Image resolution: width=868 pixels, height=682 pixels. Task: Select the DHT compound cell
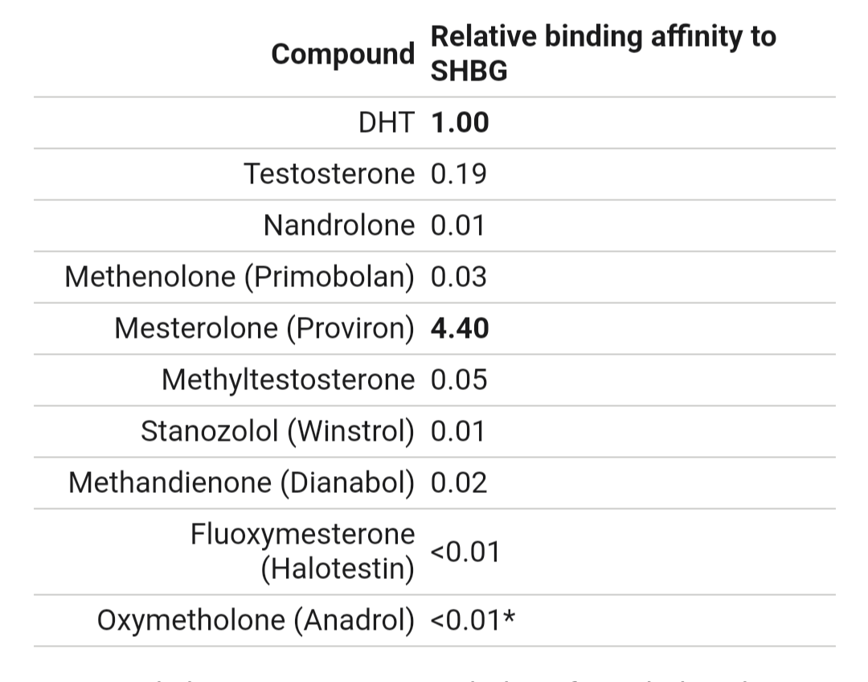[x=386, y=123]
